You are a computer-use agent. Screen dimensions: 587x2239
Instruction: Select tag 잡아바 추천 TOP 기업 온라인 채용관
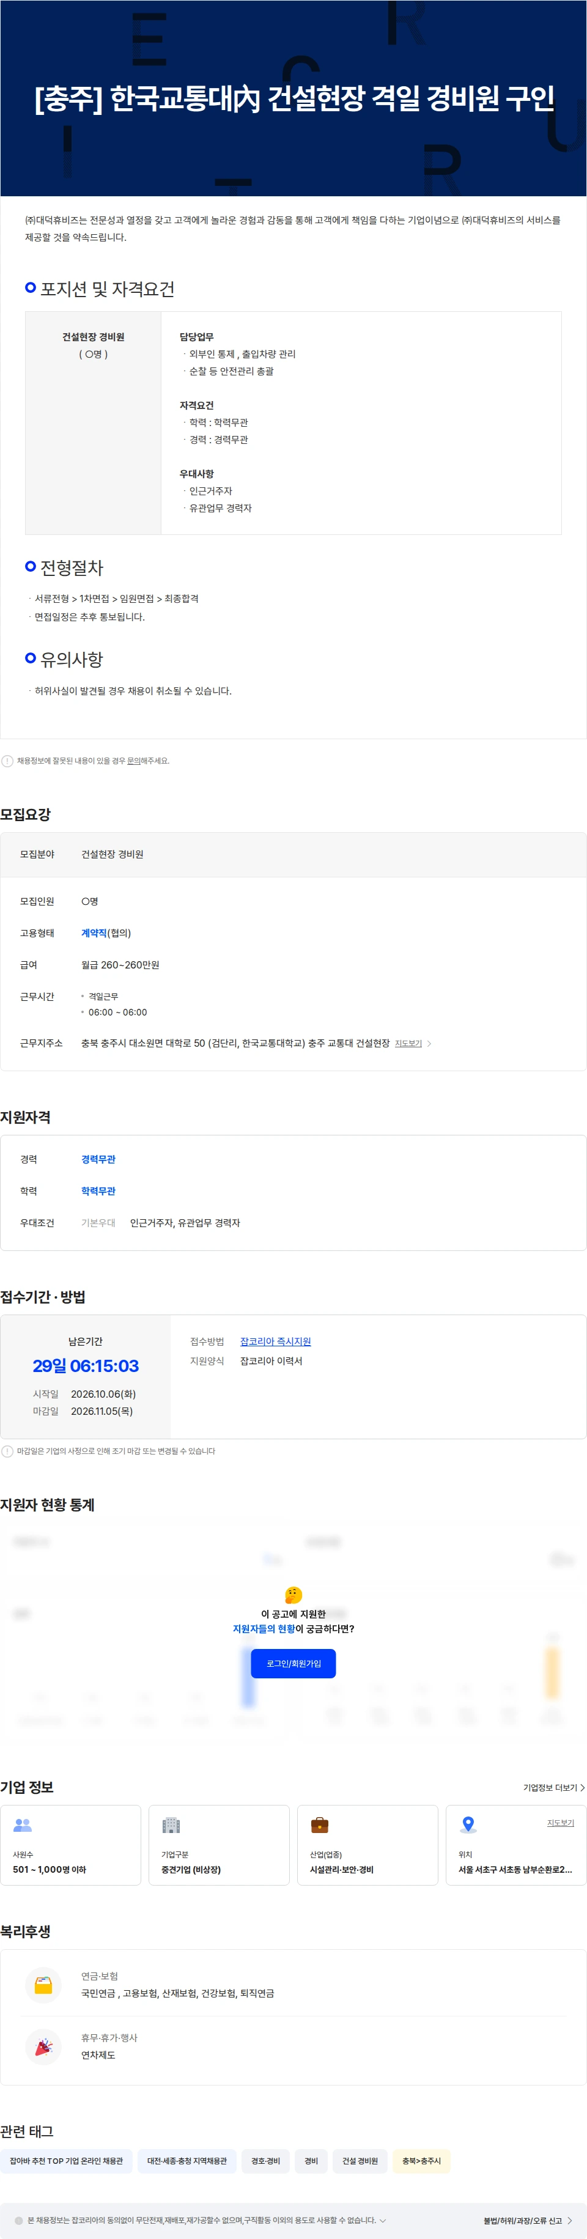[x=66, y=2161]
